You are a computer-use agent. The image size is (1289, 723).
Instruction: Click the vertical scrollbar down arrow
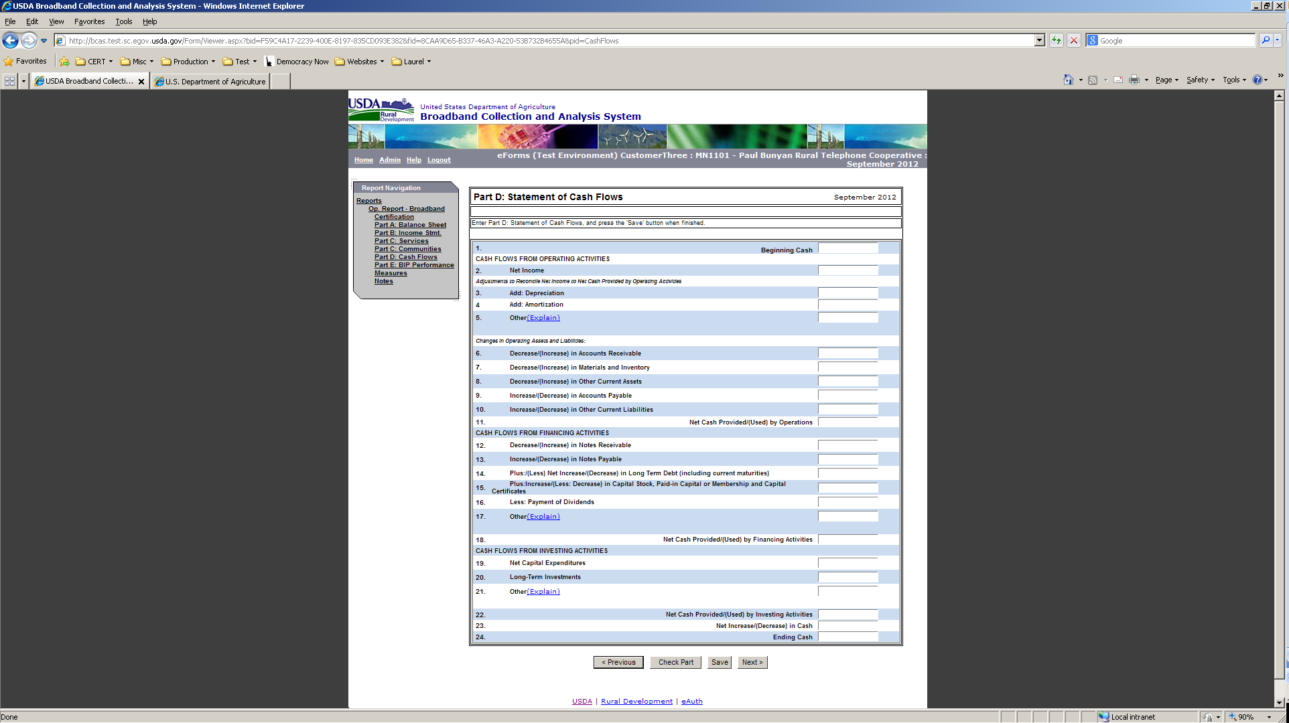(1279, 702)
